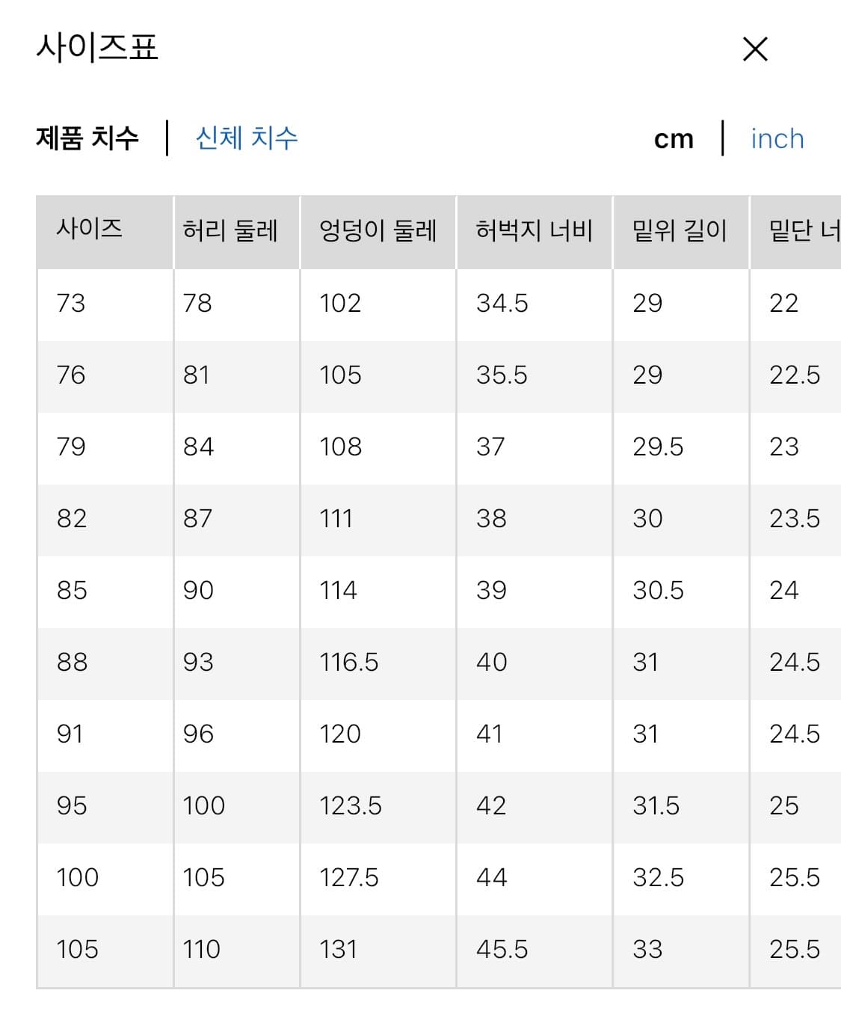Screen dimensions: 841x1032
Task: Select the 허벅지 너비 column header
Action: point(533,230)
